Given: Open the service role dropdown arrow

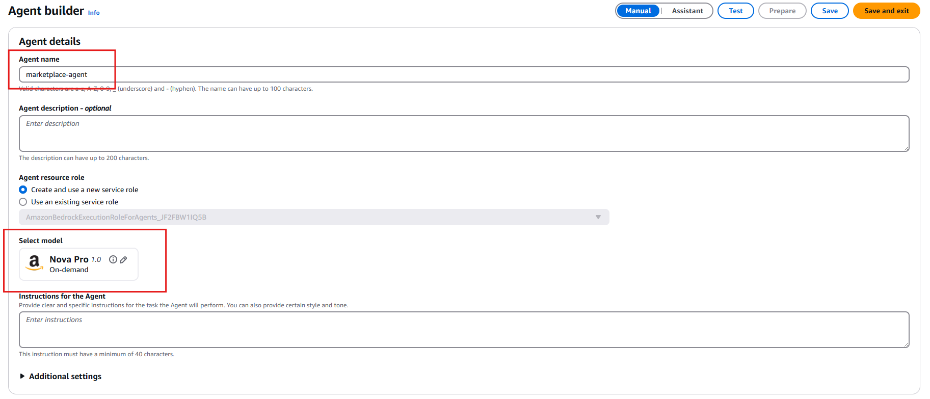Looking at the screenshot, I should tap(598, 217).
